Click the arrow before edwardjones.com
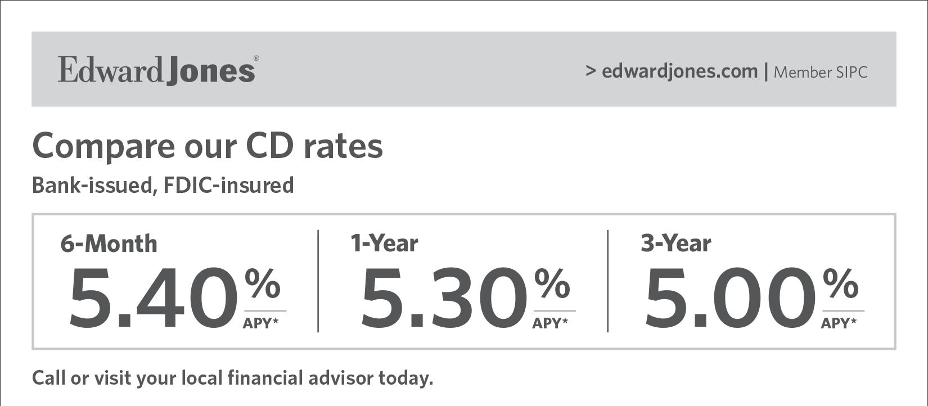This screenshot has height=406, width=928. [x=591, y=71]
